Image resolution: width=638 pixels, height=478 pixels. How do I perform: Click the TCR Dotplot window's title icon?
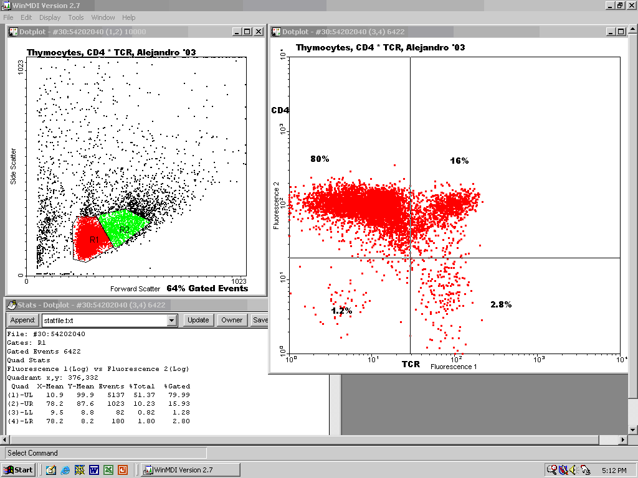tap(275, 32)
